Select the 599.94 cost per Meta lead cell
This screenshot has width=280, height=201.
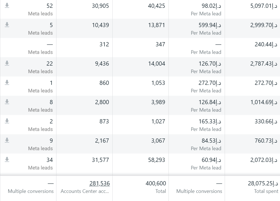197,28
